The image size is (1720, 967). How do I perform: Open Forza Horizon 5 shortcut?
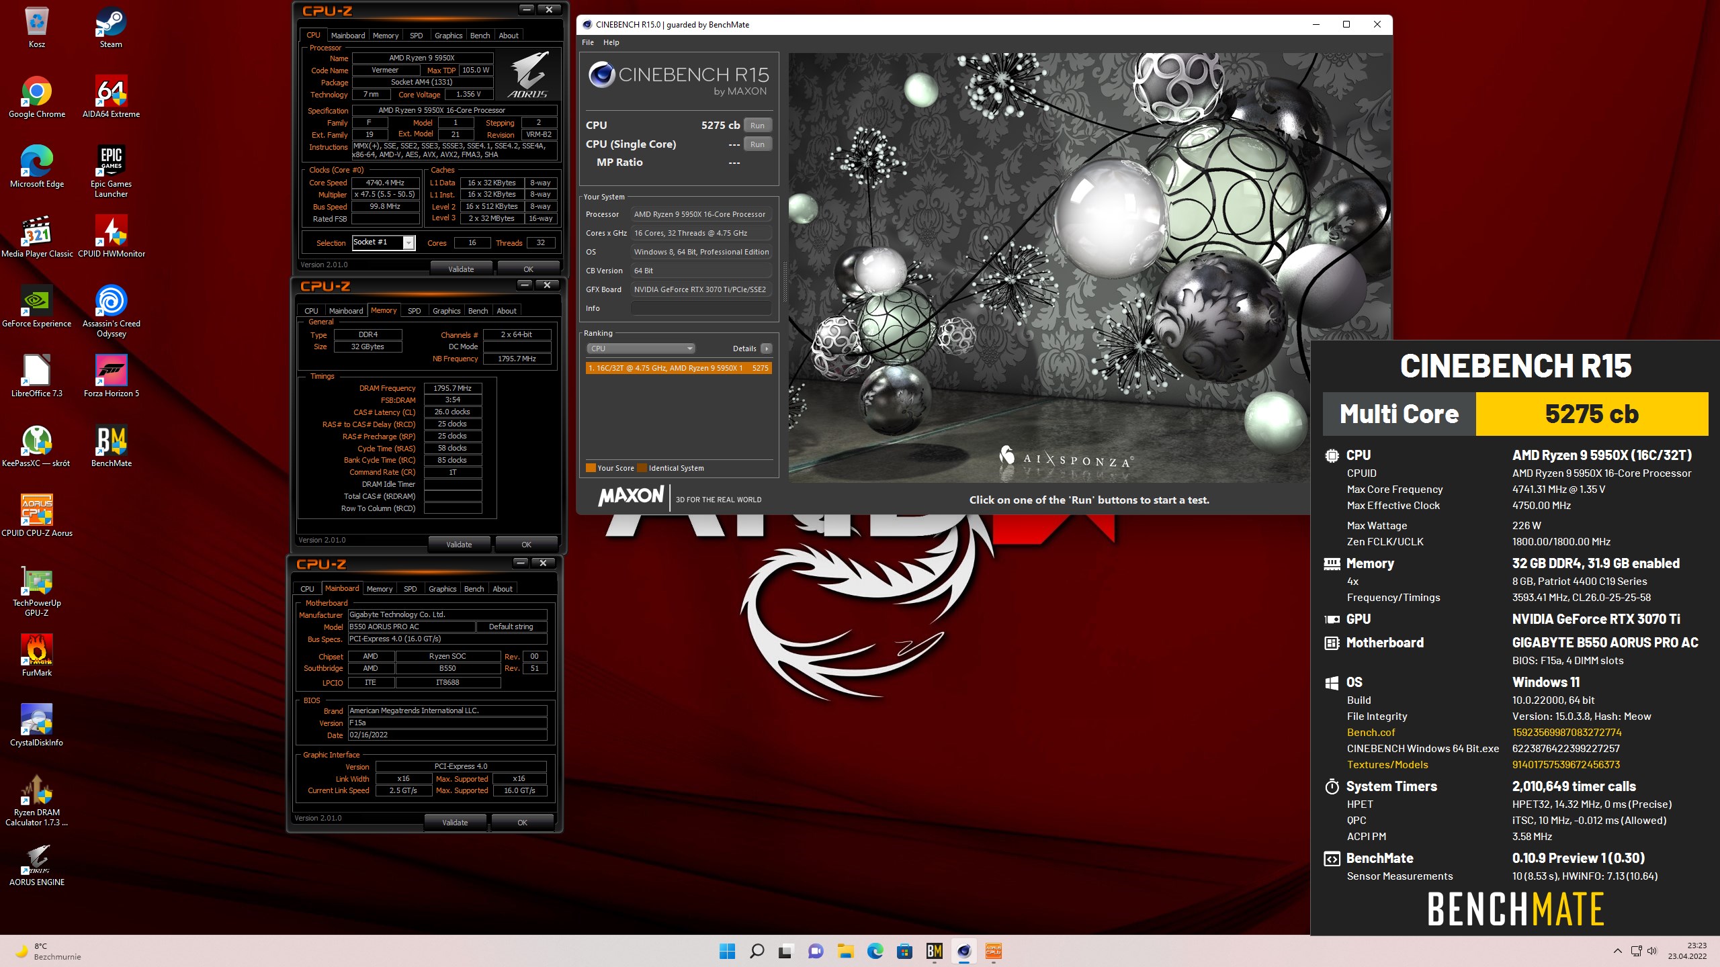coord(111,376)
